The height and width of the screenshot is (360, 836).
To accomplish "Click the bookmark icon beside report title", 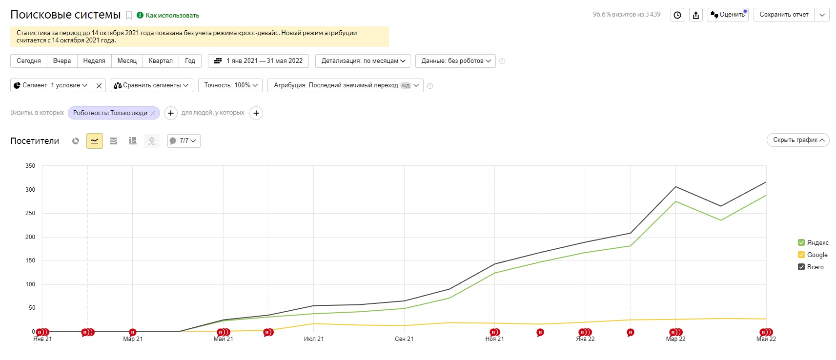I will coord(129,16).
